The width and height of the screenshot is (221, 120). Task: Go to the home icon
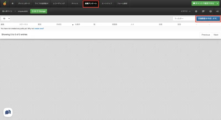pyautogui.click(x=12, y=4)
